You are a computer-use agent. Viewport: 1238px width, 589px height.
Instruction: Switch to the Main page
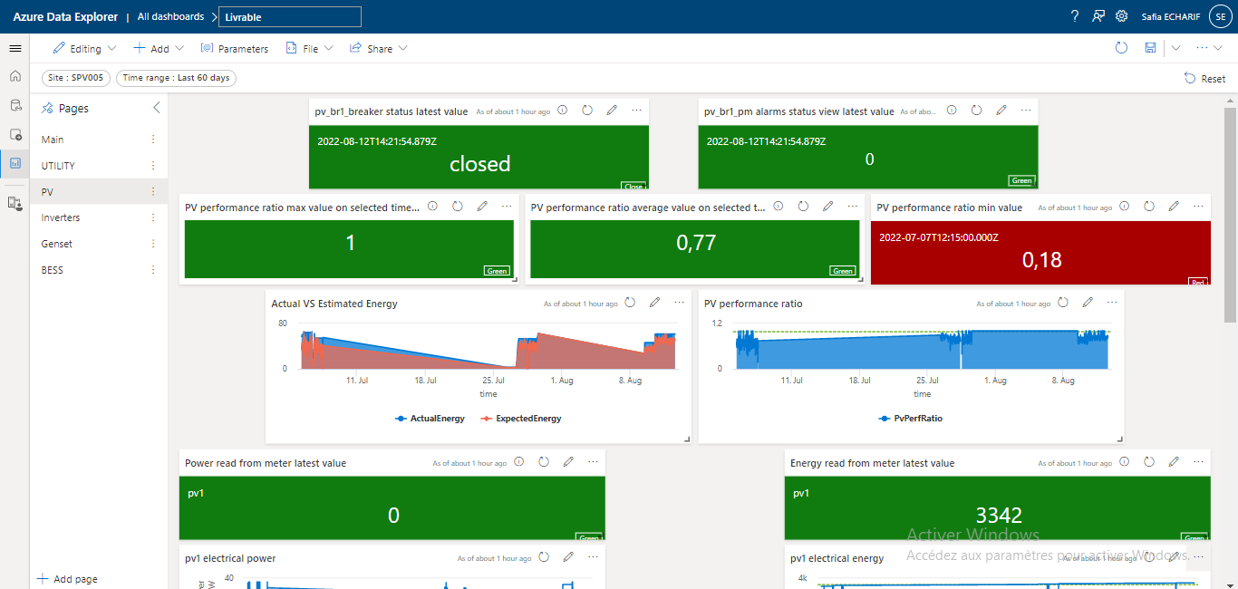(53, 140)
